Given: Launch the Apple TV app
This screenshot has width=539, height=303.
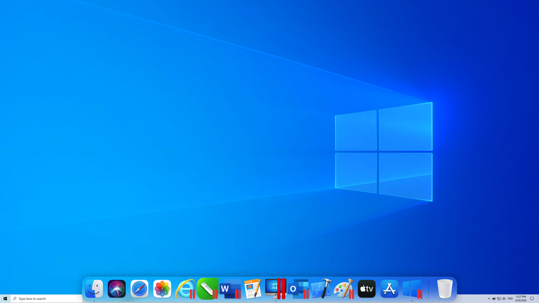Looking at the screenshot, I should (x=367, y=289).
